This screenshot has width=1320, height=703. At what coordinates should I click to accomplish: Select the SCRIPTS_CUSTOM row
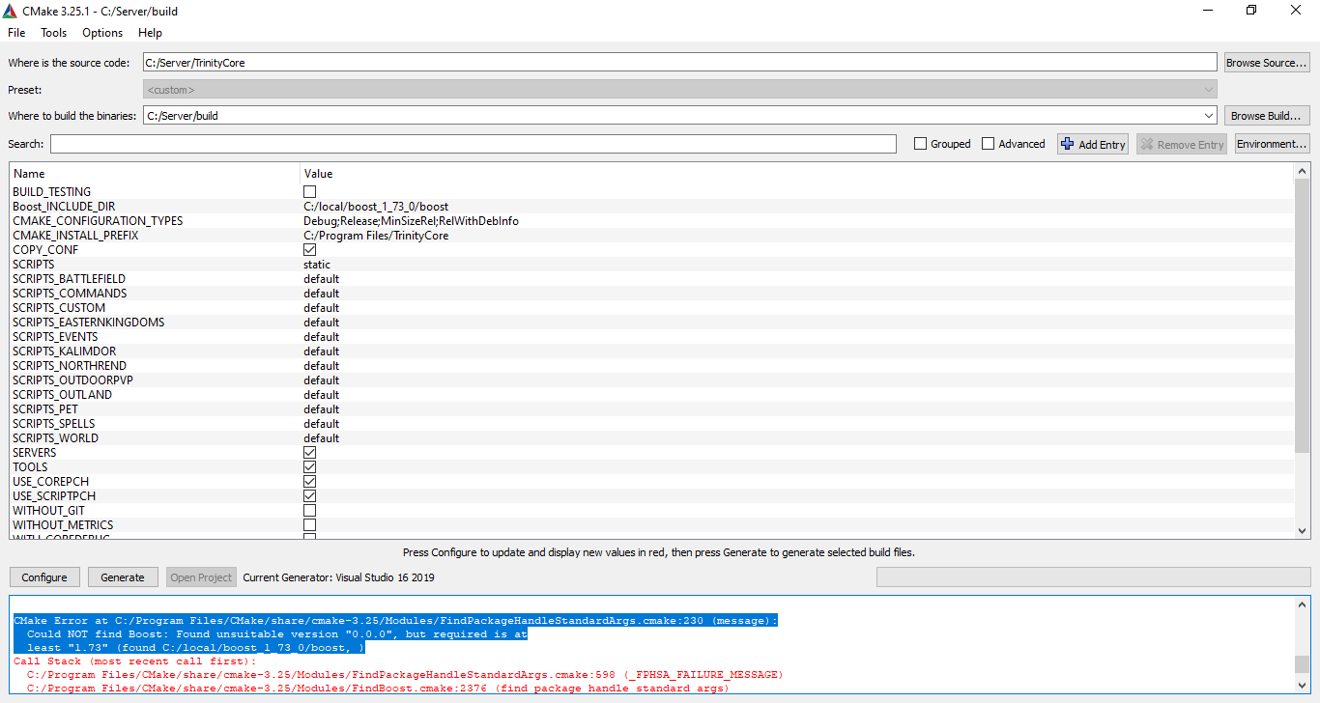click(x=652, y=308)
